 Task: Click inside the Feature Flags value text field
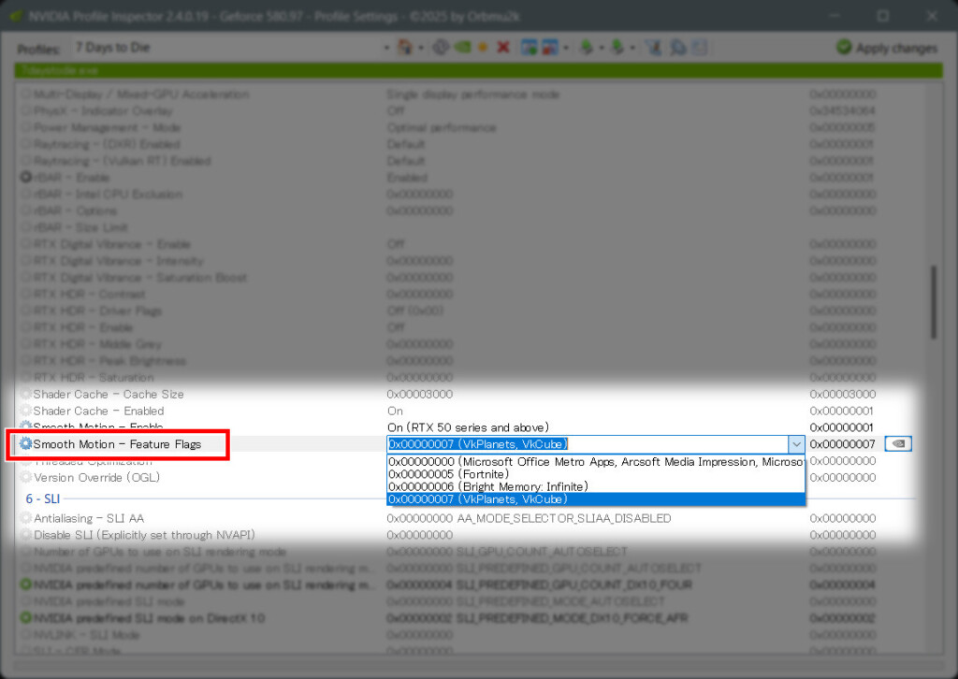(588, 444)
